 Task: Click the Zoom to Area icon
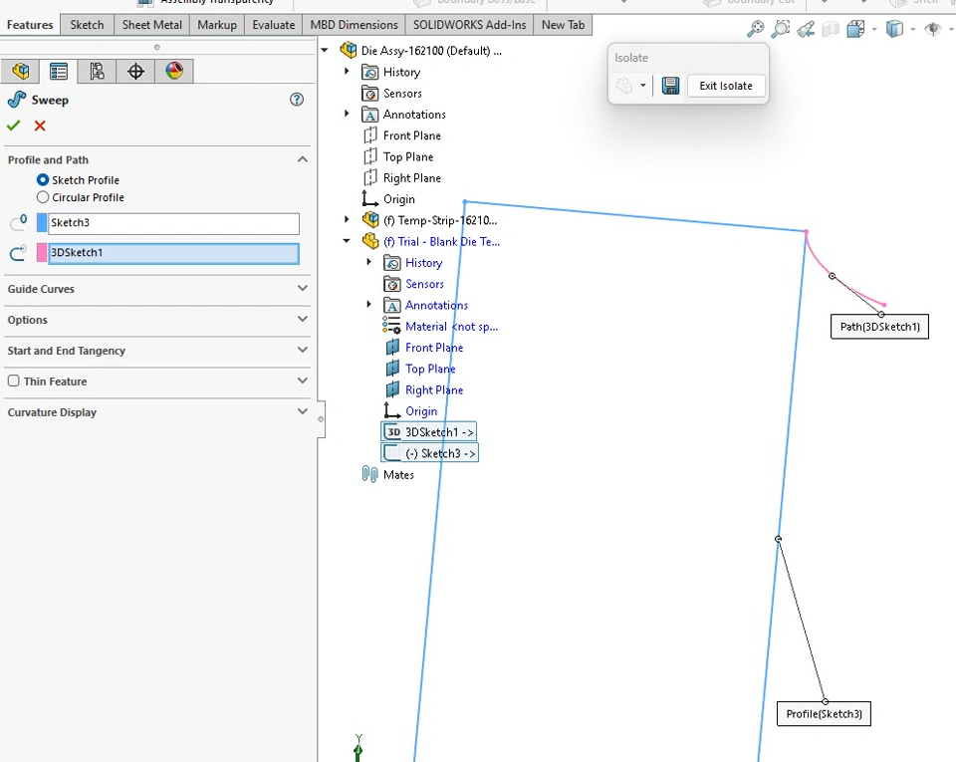[781, 28]
